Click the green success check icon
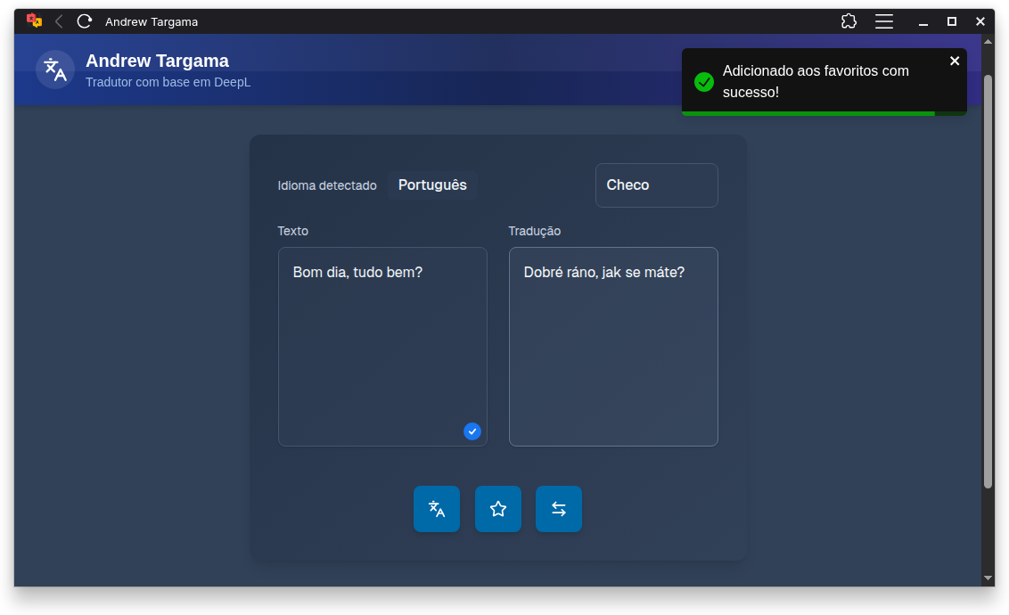 point(704,82)
